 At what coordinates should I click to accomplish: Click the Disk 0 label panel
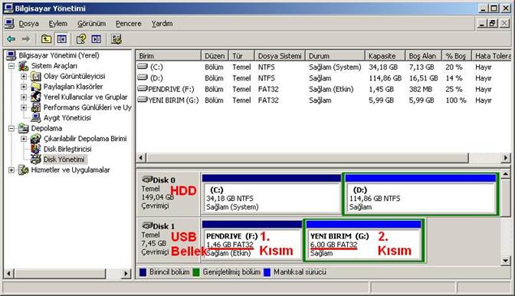168,193
